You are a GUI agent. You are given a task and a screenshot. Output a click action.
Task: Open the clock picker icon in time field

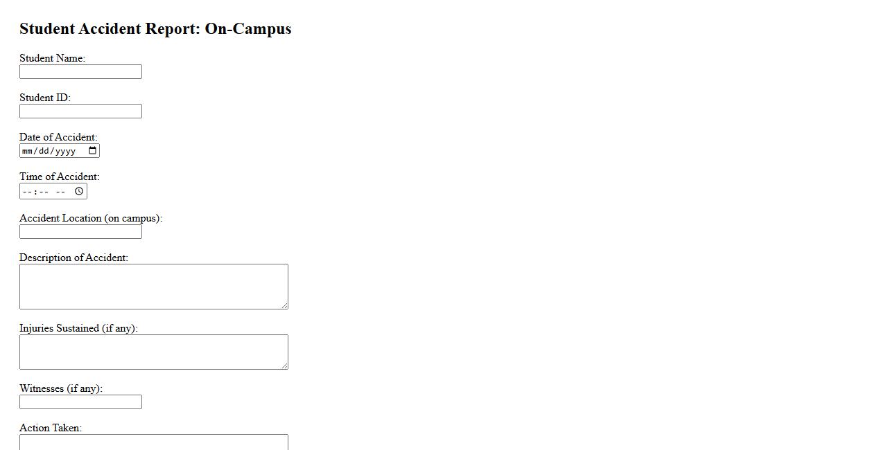79,191
